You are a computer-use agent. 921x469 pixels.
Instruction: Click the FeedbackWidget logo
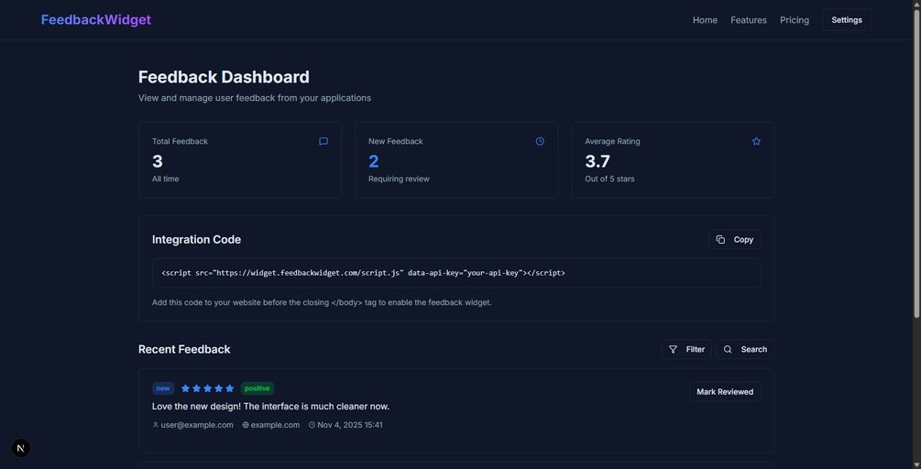click(95, 20)
